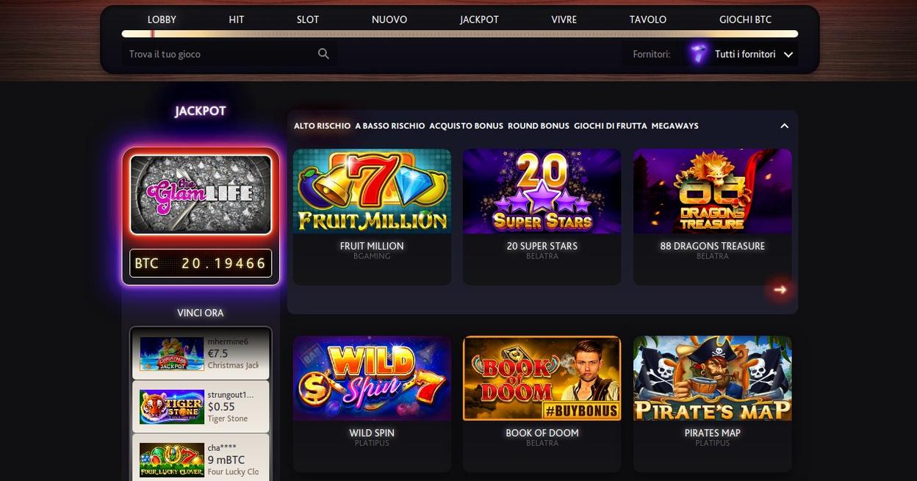
Task: Open the GIOCHI BTC tab
Action: coord(745,20)
